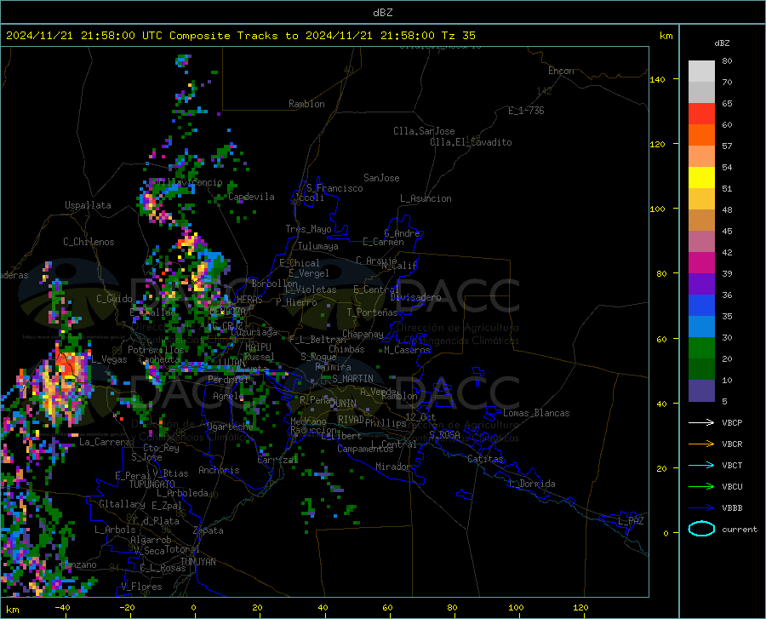
Task: Click the cyan VBCT arrow in legend
Action: (x=701, y=465)
